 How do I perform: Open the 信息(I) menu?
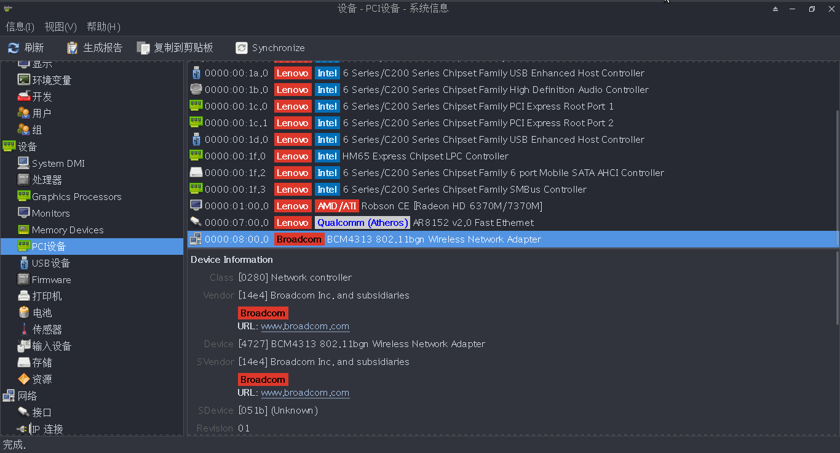coord(20,26)
